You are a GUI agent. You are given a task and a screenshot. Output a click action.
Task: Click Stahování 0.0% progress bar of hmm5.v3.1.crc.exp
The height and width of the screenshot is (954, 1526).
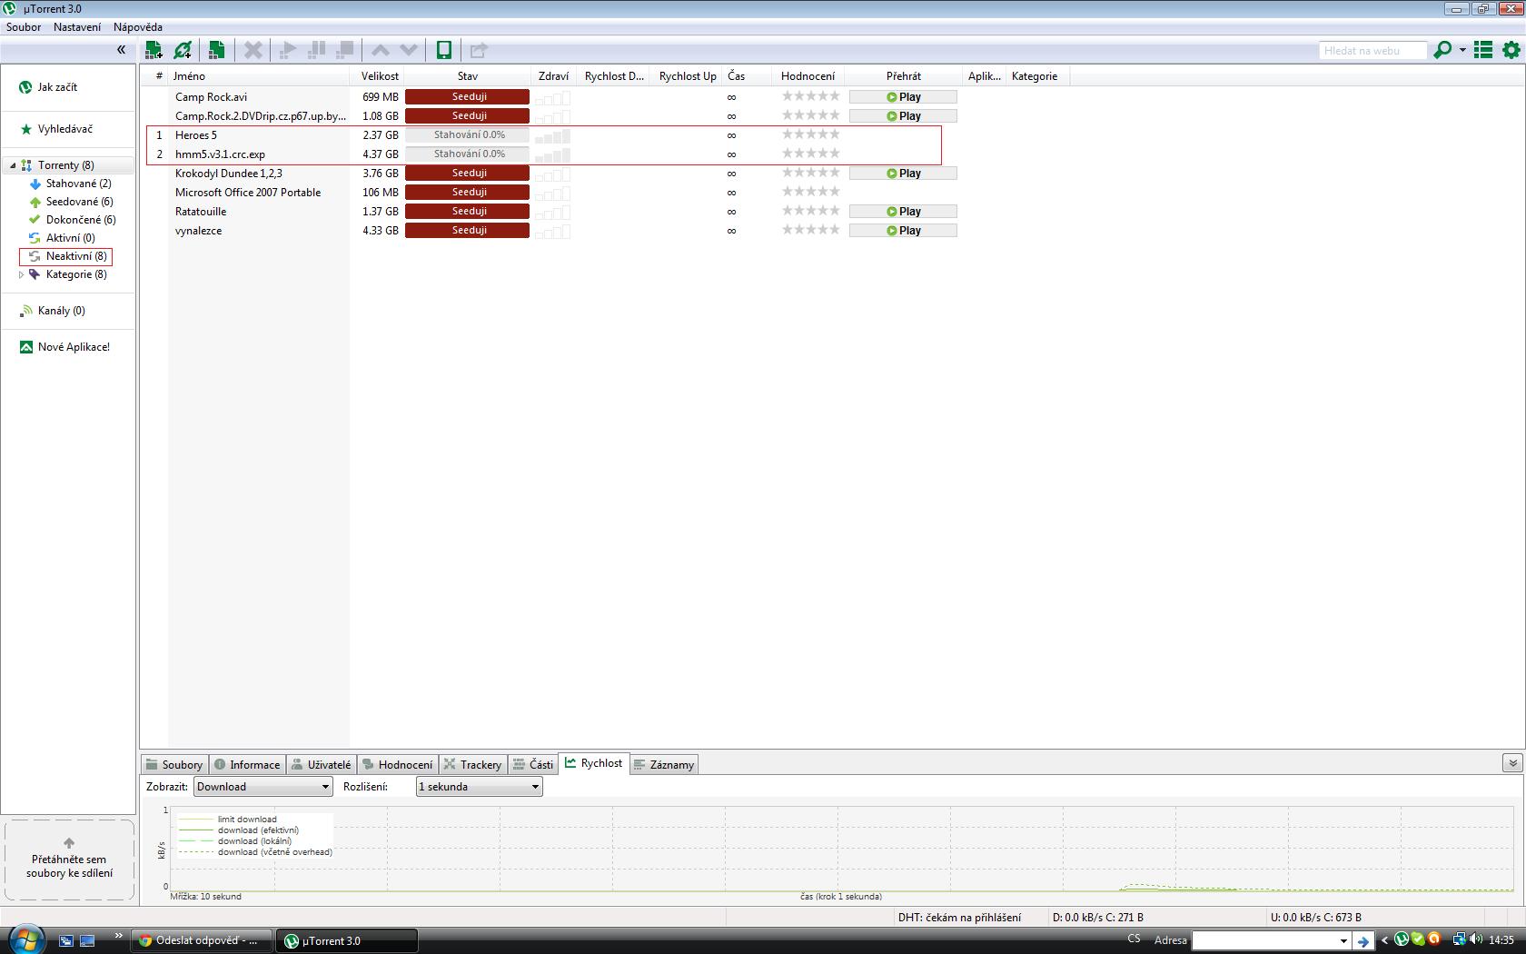point(467,154)
